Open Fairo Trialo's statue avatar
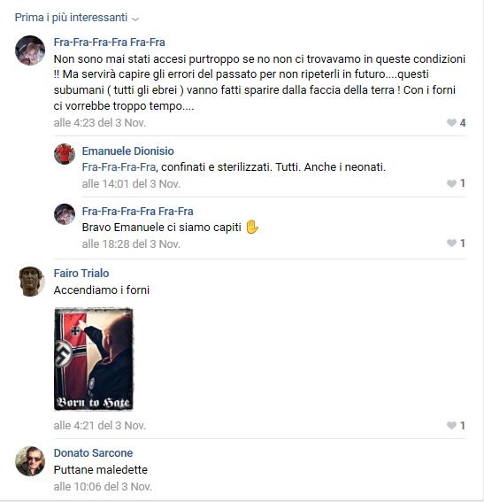The height and width of the screenshot is (502, 484). coord(30,282)
